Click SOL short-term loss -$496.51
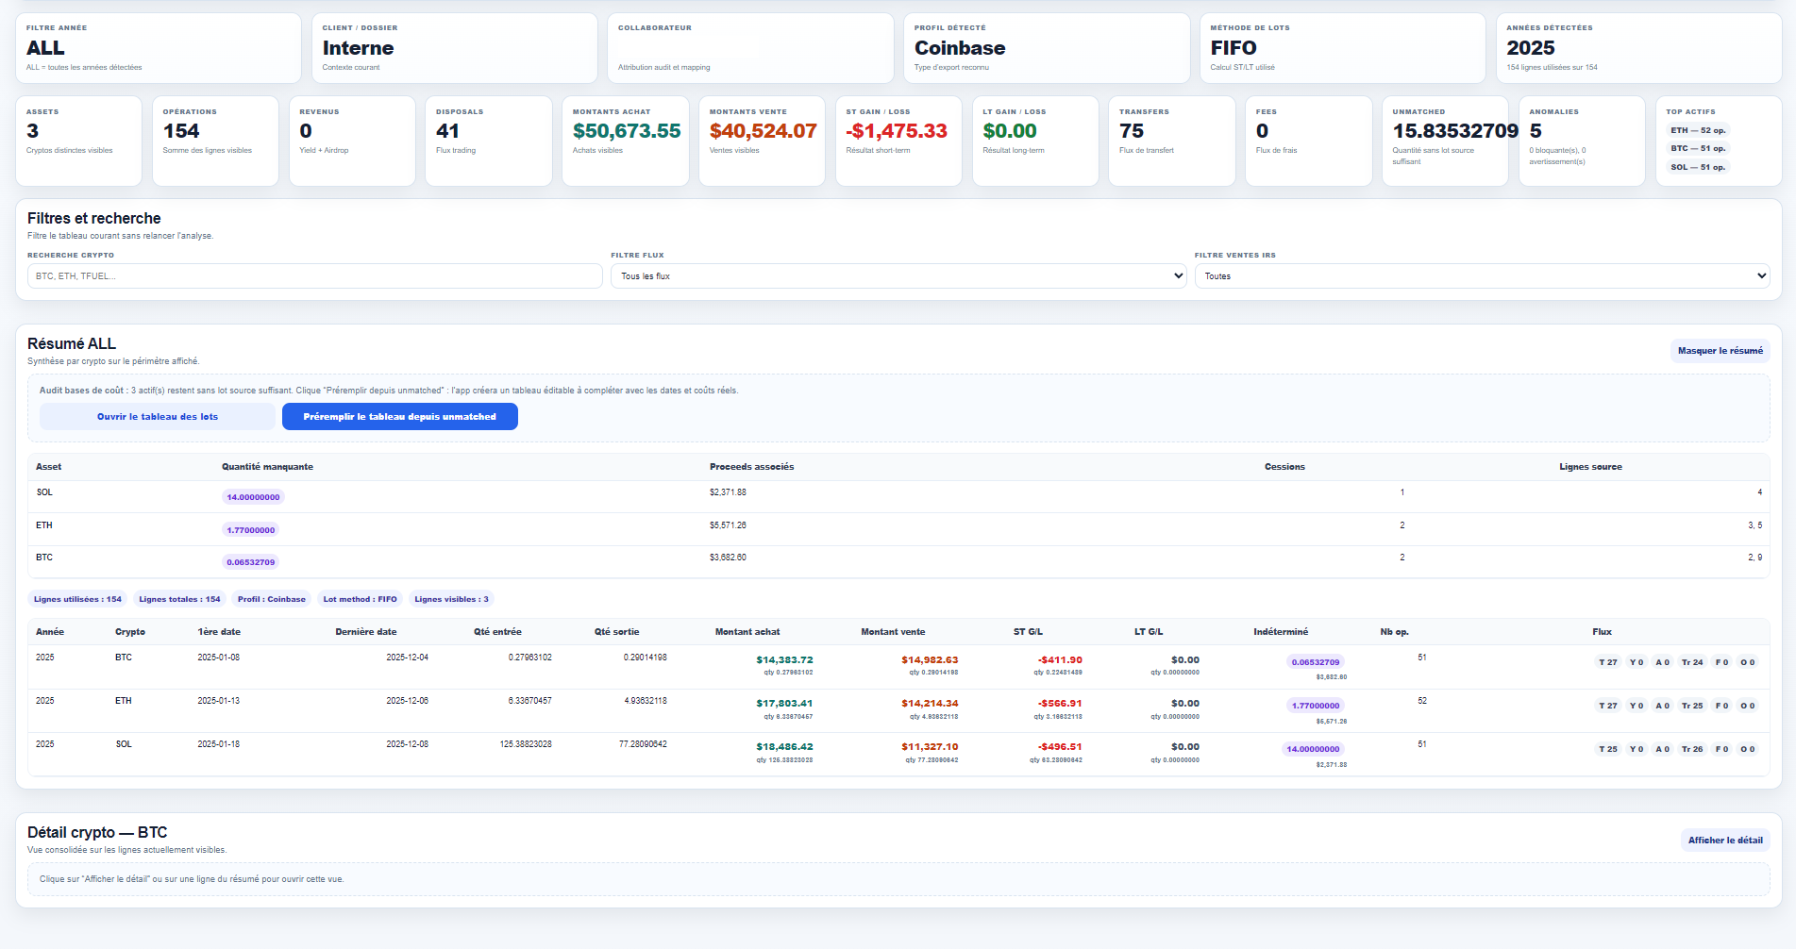The height and width of the screenshot is (949, 1796). click(1060, 747)
